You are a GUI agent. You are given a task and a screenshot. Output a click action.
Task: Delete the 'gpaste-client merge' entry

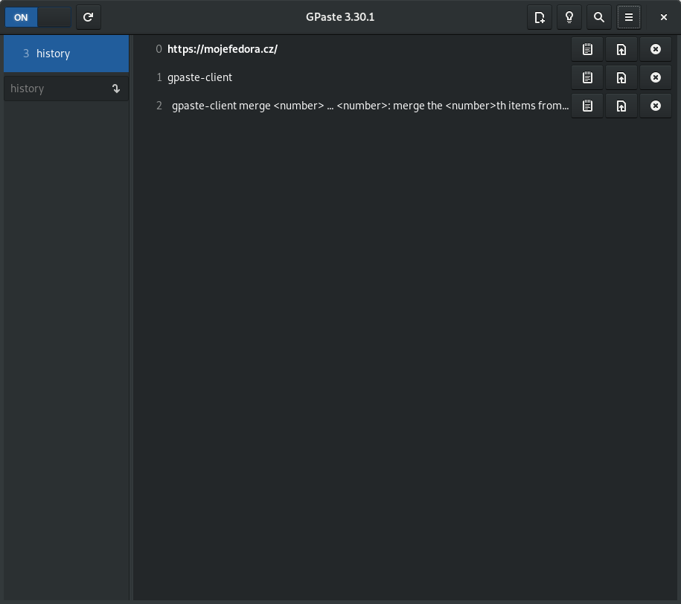pyautogui.click(x=656, y=106)
